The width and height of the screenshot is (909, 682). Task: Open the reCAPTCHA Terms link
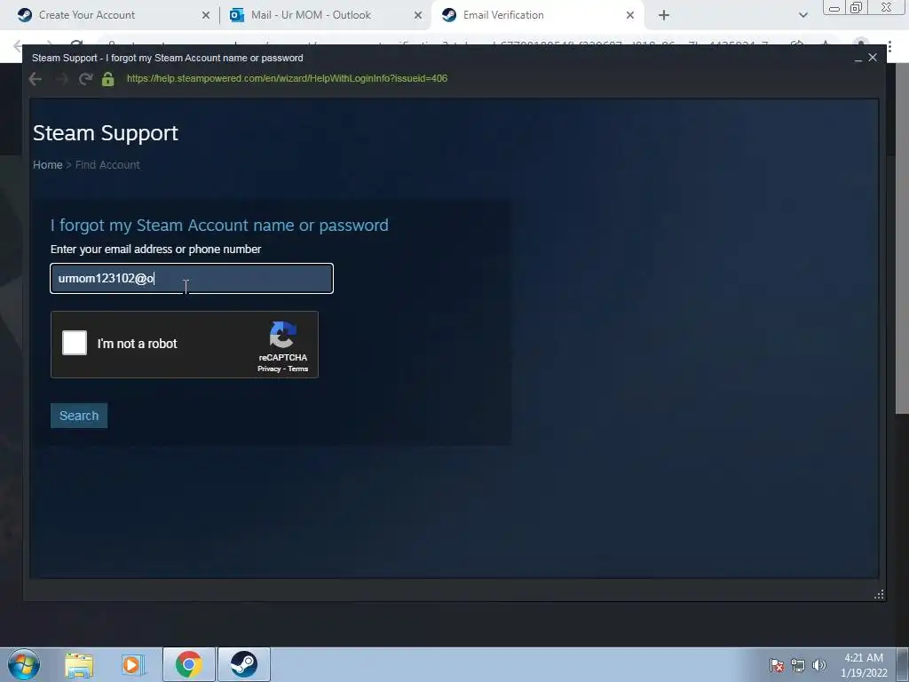pos(298,369)
